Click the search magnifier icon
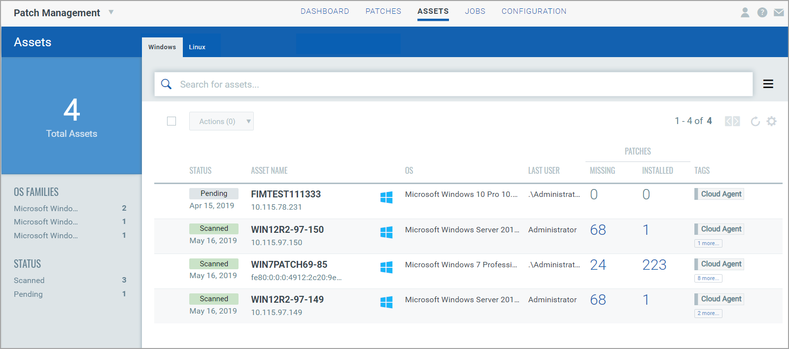This screenshot has width=789, height=349. coord(167,84)
